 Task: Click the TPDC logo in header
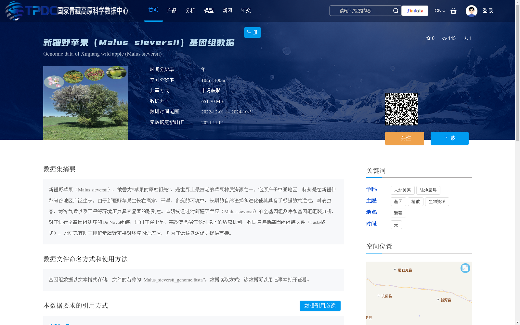click(x=67, y=11)
